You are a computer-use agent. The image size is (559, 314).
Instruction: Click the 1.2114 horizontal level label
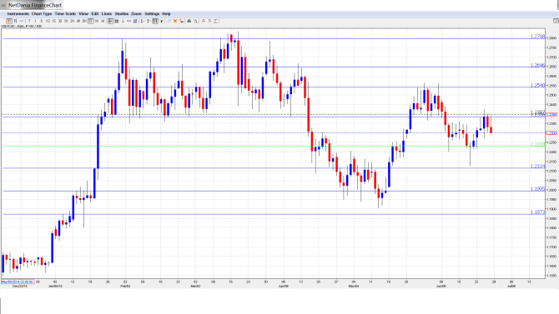coord(537,167)
